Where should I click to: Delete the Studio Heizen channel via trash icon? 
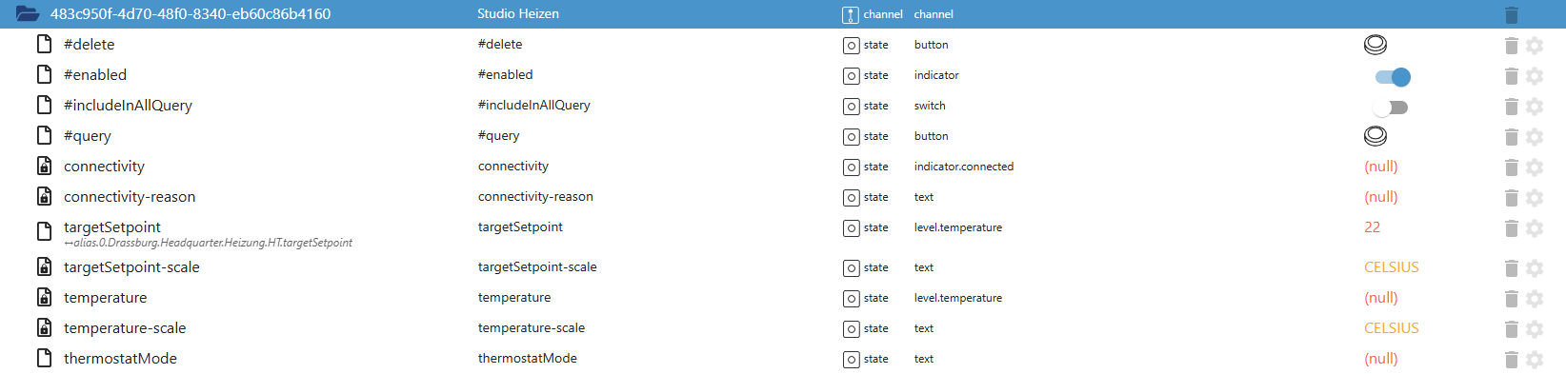[x=1512, y=14]
